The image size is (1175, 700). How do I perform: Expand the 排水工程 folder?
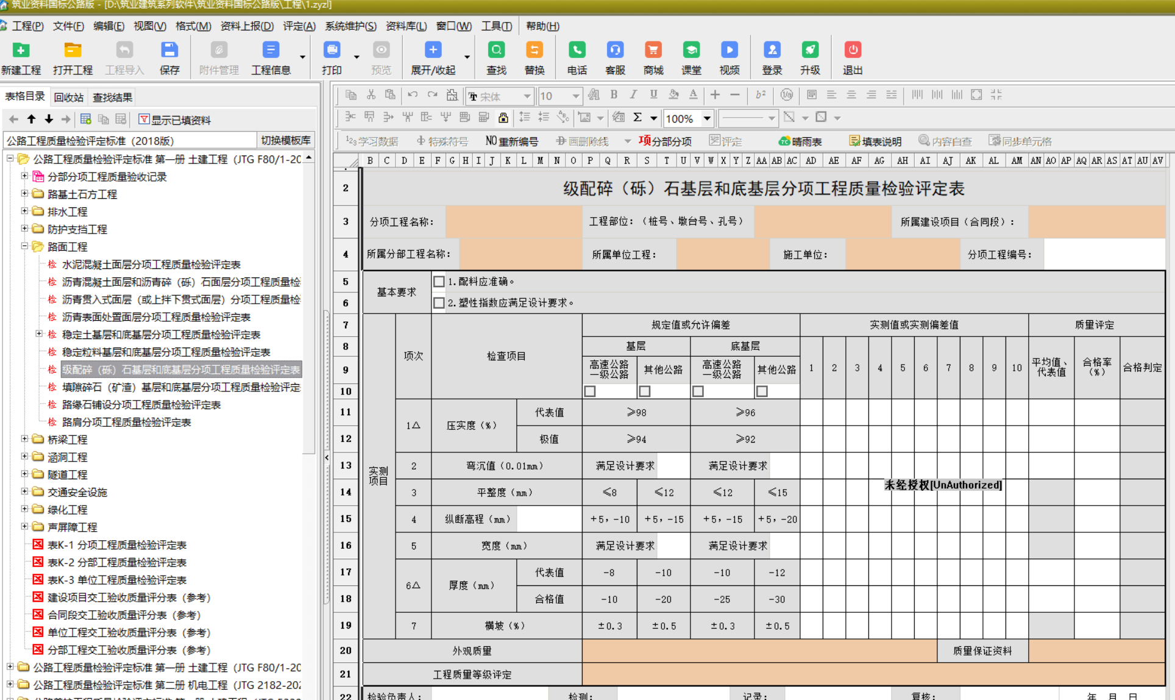tap(24, 211)
